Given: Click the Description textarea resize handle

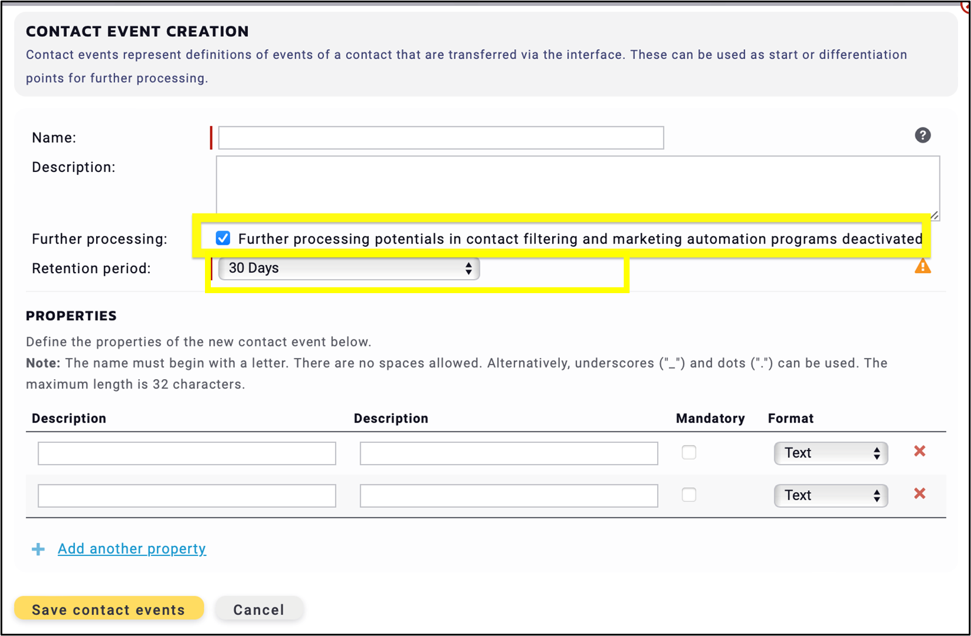Looking at the screenshot, I should 935,215.
